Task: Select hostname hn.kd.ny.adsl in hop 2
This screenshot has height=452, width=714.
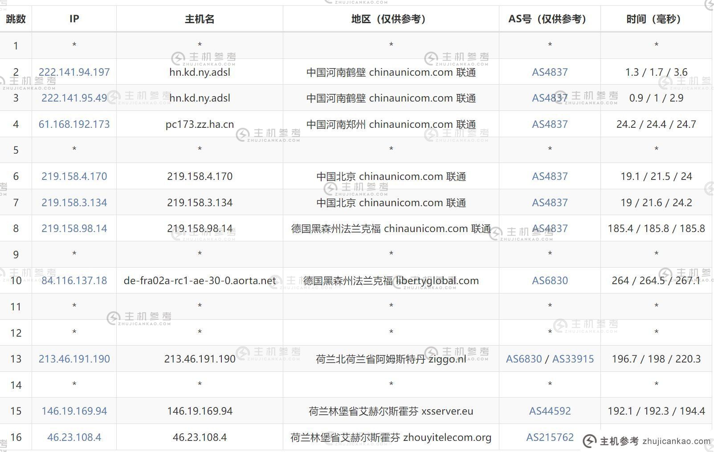Action: coord(200,72)
